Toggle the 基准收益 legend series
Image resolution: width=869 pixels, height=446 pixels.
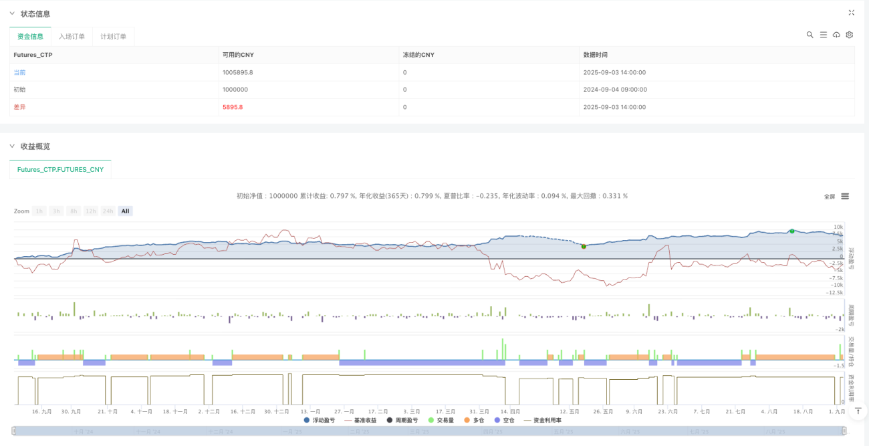pyautogui.click(x=361, y=420)
